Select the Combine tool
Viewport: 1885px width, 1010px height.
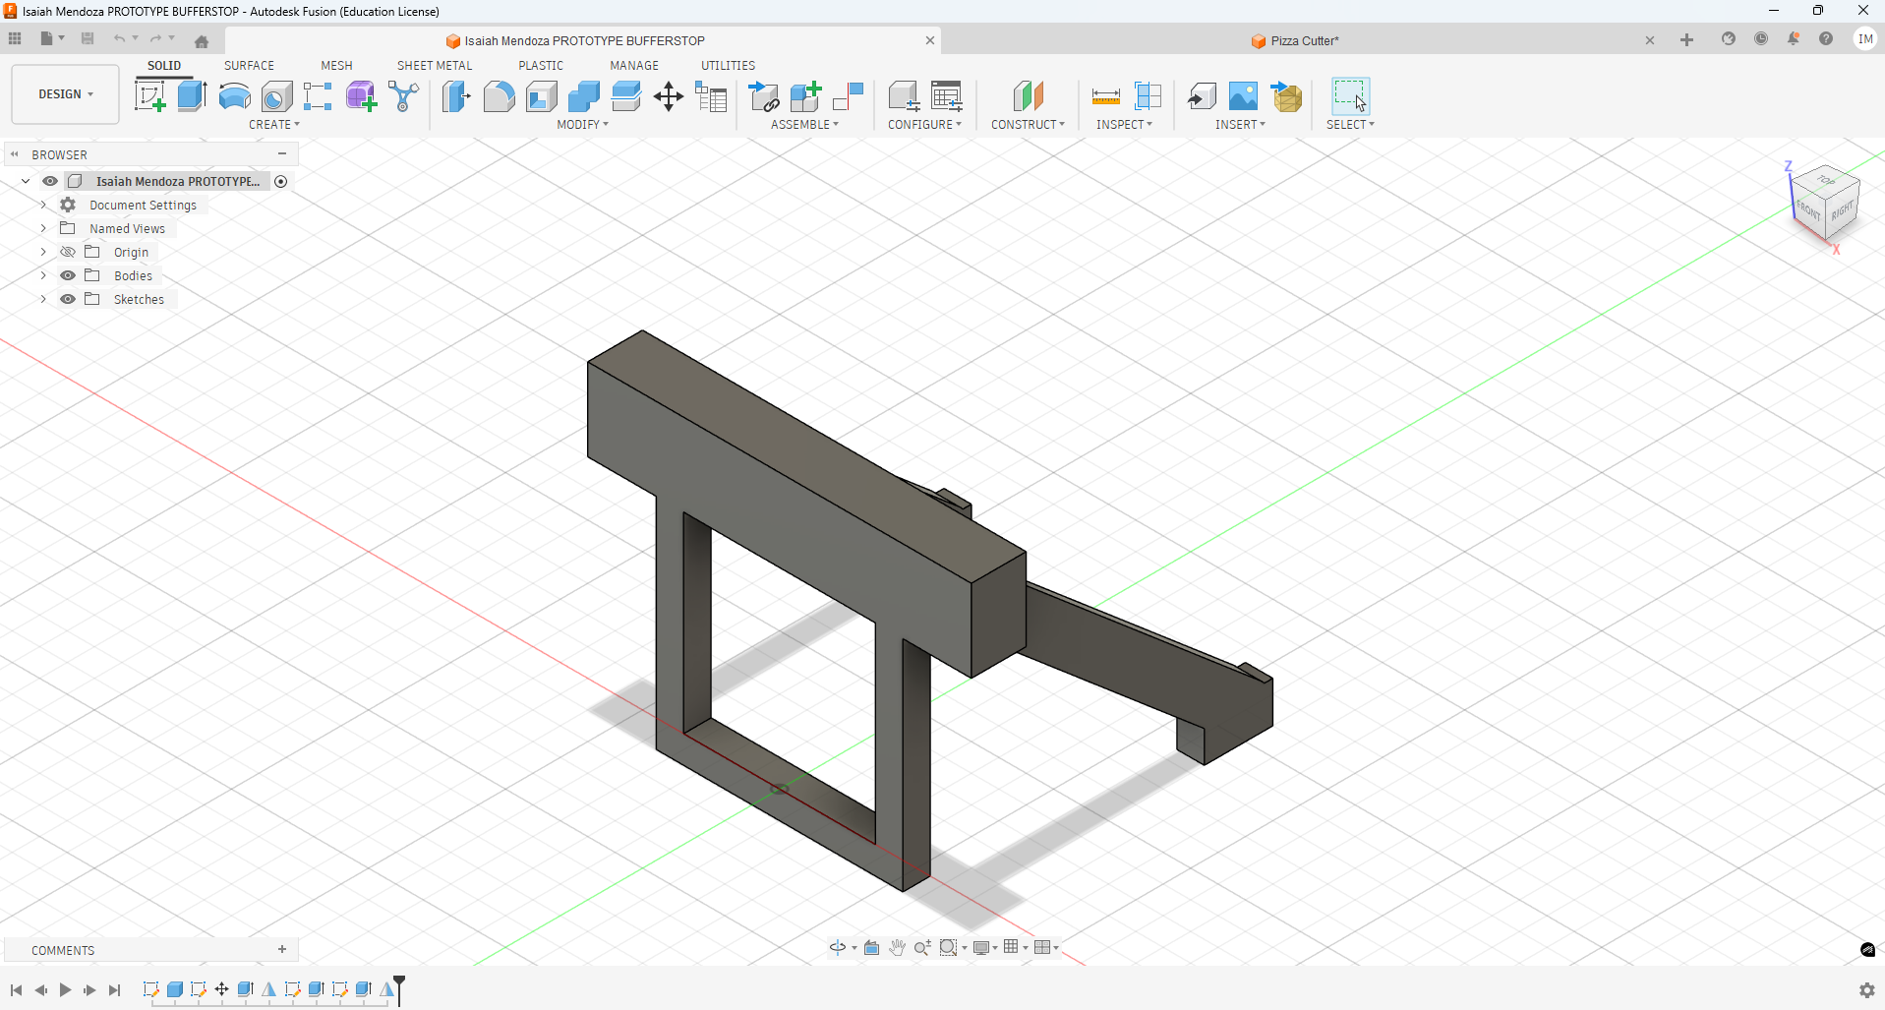coord(583,96)
